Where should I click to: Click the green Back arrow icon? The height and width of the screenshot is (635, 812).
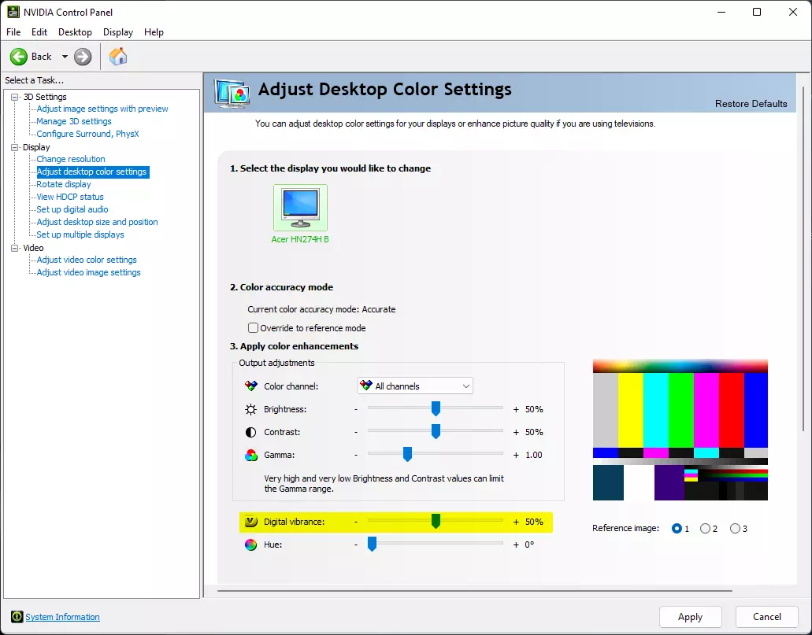19,57
